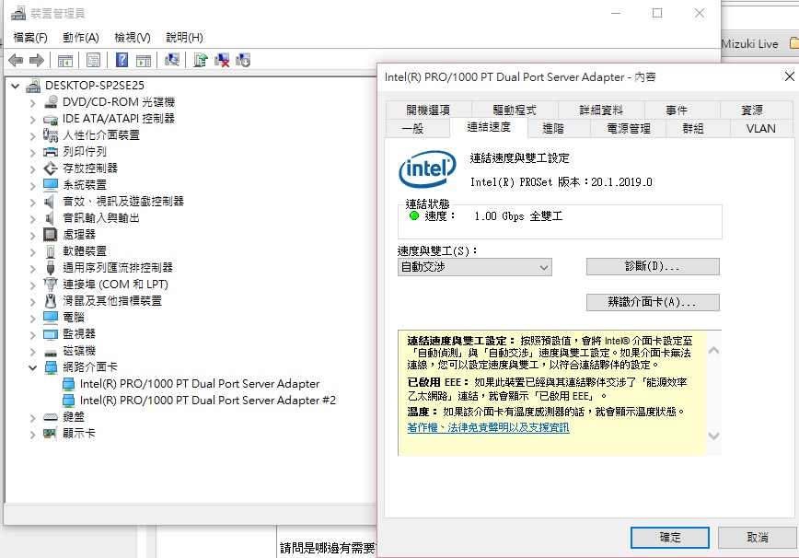Image resolution: width=799 pixels, height=558 pixels.
Task: Switch to the 驅動程式 tab
Action: pos(515,110)
